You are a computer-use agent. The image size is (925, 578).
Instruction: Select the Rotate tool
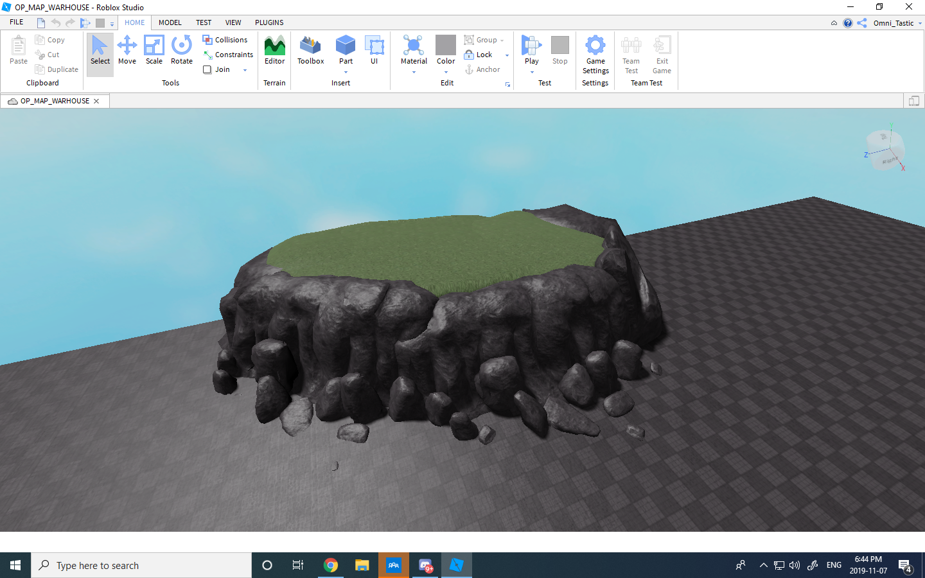(181, 51)
